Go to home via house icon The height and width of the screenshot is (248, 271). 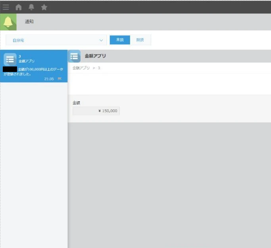point(19,7)
